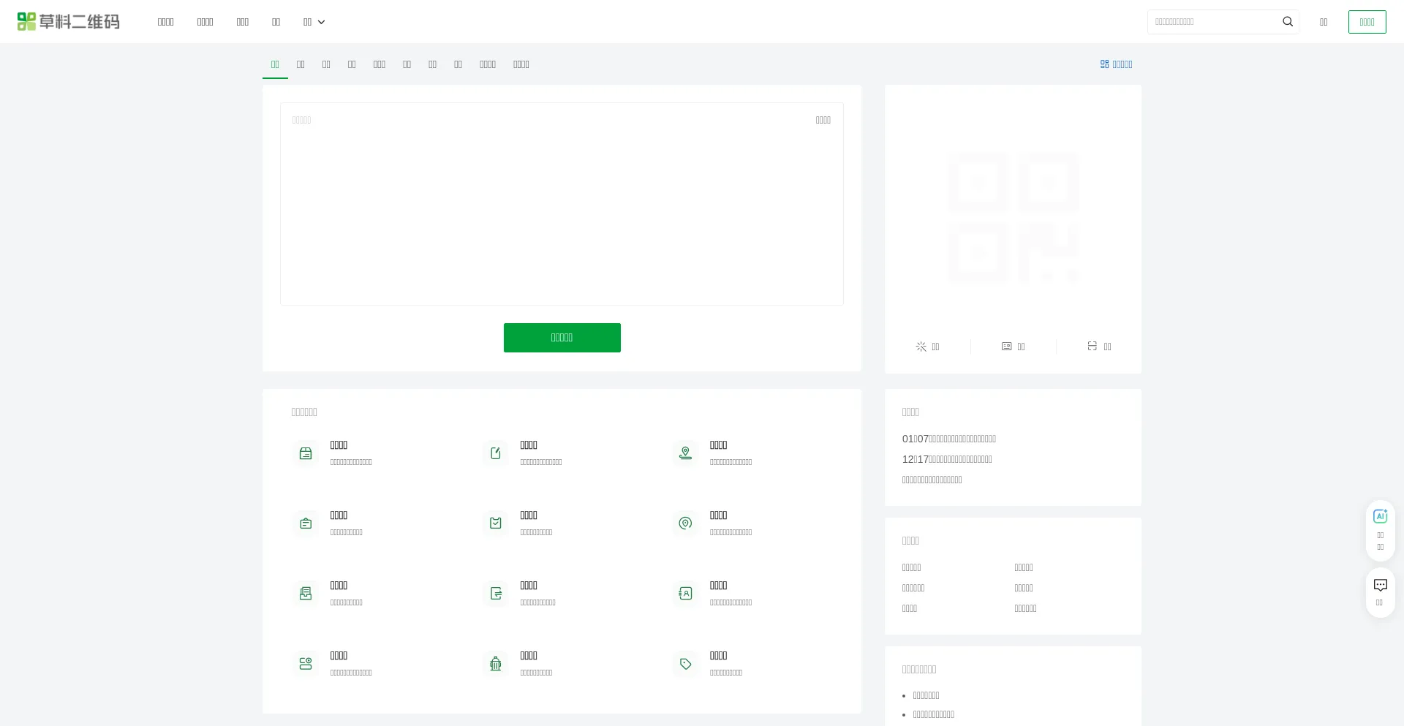Click the card label icon under QR preview
Screen dimensions: 1404x726
pyautogui.click(x=1007, y=347)
